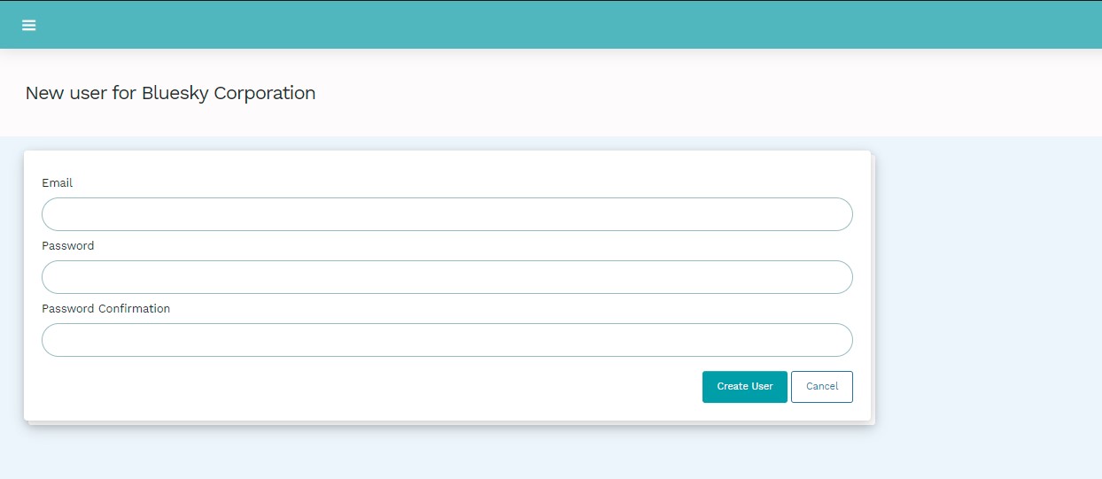Screen dimensions: 1102x479
Task: Click the 'Bluesky Corporation' text in the title
Action: 229,93
